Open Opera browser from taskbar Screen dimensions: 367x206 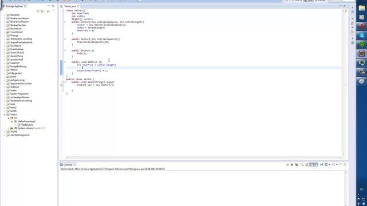[x=362, y=26]
